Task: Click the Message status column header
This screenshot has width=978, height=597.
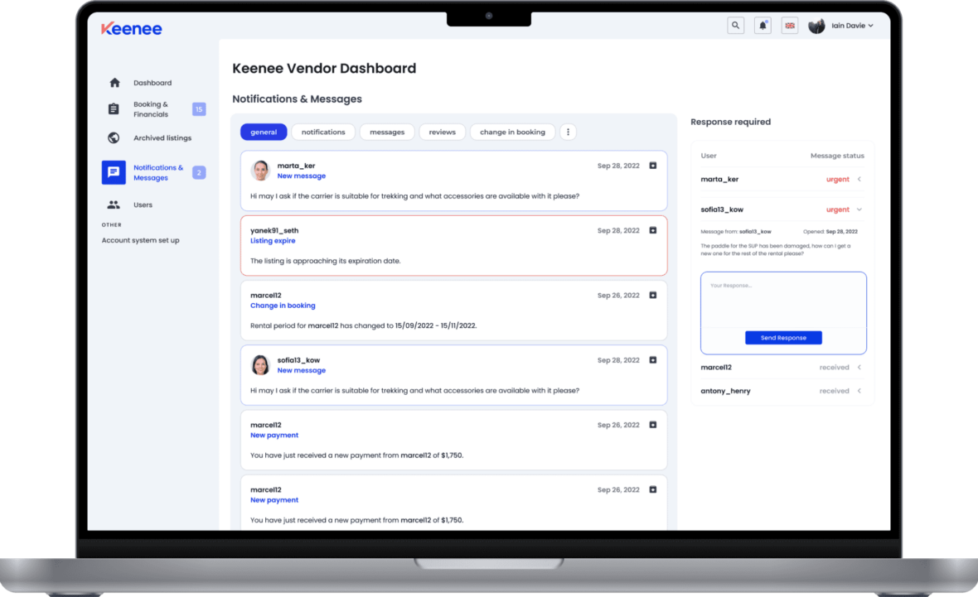Action: pos(837,156)
